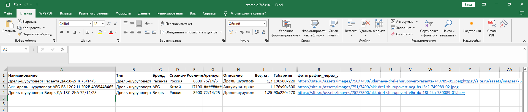Open fill color dropdown arrow
Image resolution: width=528 pixels, height=112 pixels.
(105, 32)
